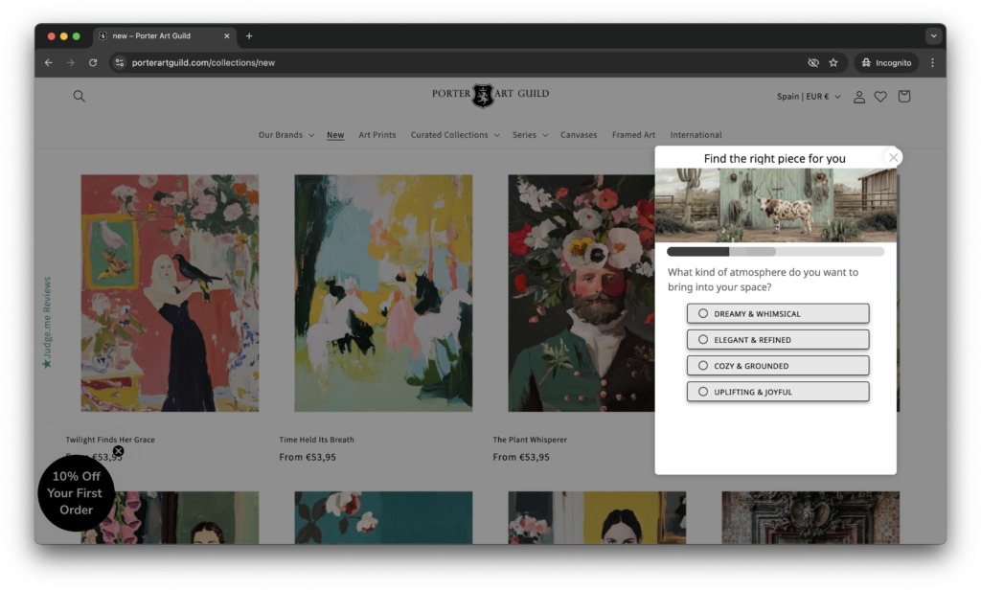
Task: Pick Uplifting & Joyful in the quiz
Action: point(777,391)
